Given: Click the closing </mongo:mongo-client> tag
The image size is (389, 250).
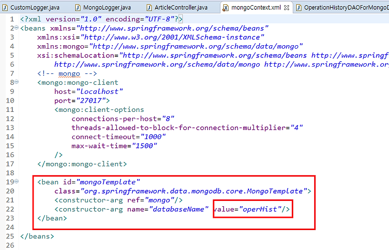Looking at the screenshot, I should pos(82,164).
